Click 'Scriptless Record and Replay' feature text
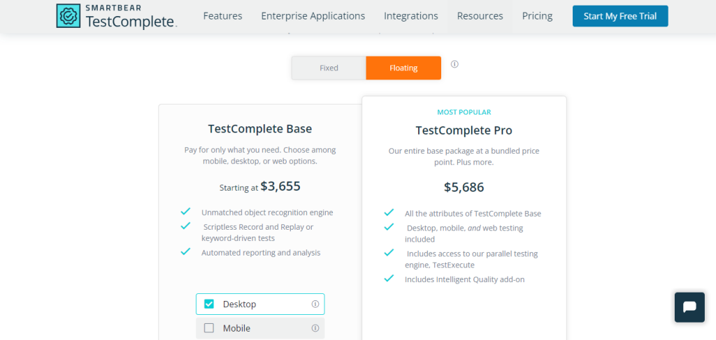 point(259,232)
